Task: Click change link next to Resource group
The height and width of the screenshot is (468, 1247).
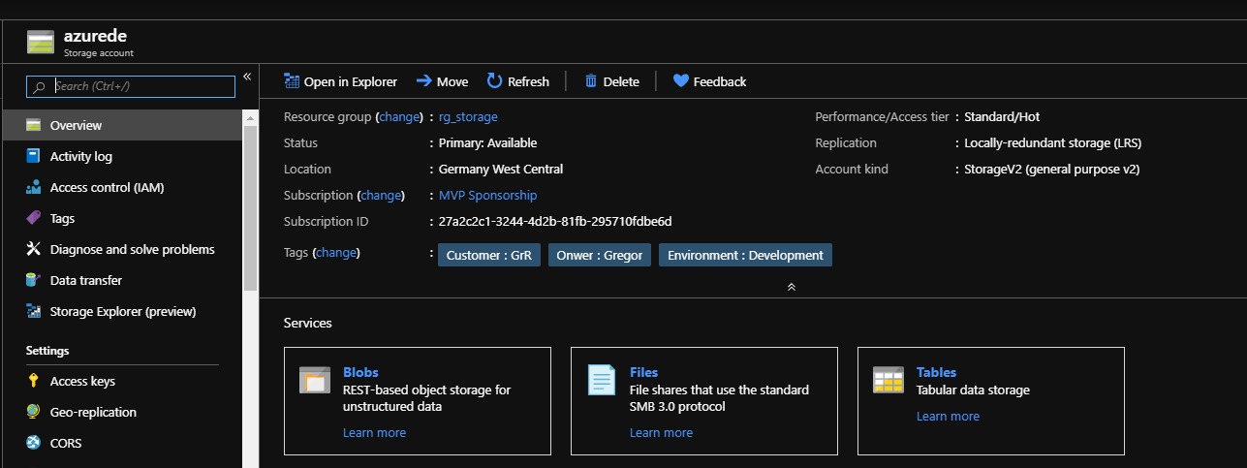Action: point(398,116)
